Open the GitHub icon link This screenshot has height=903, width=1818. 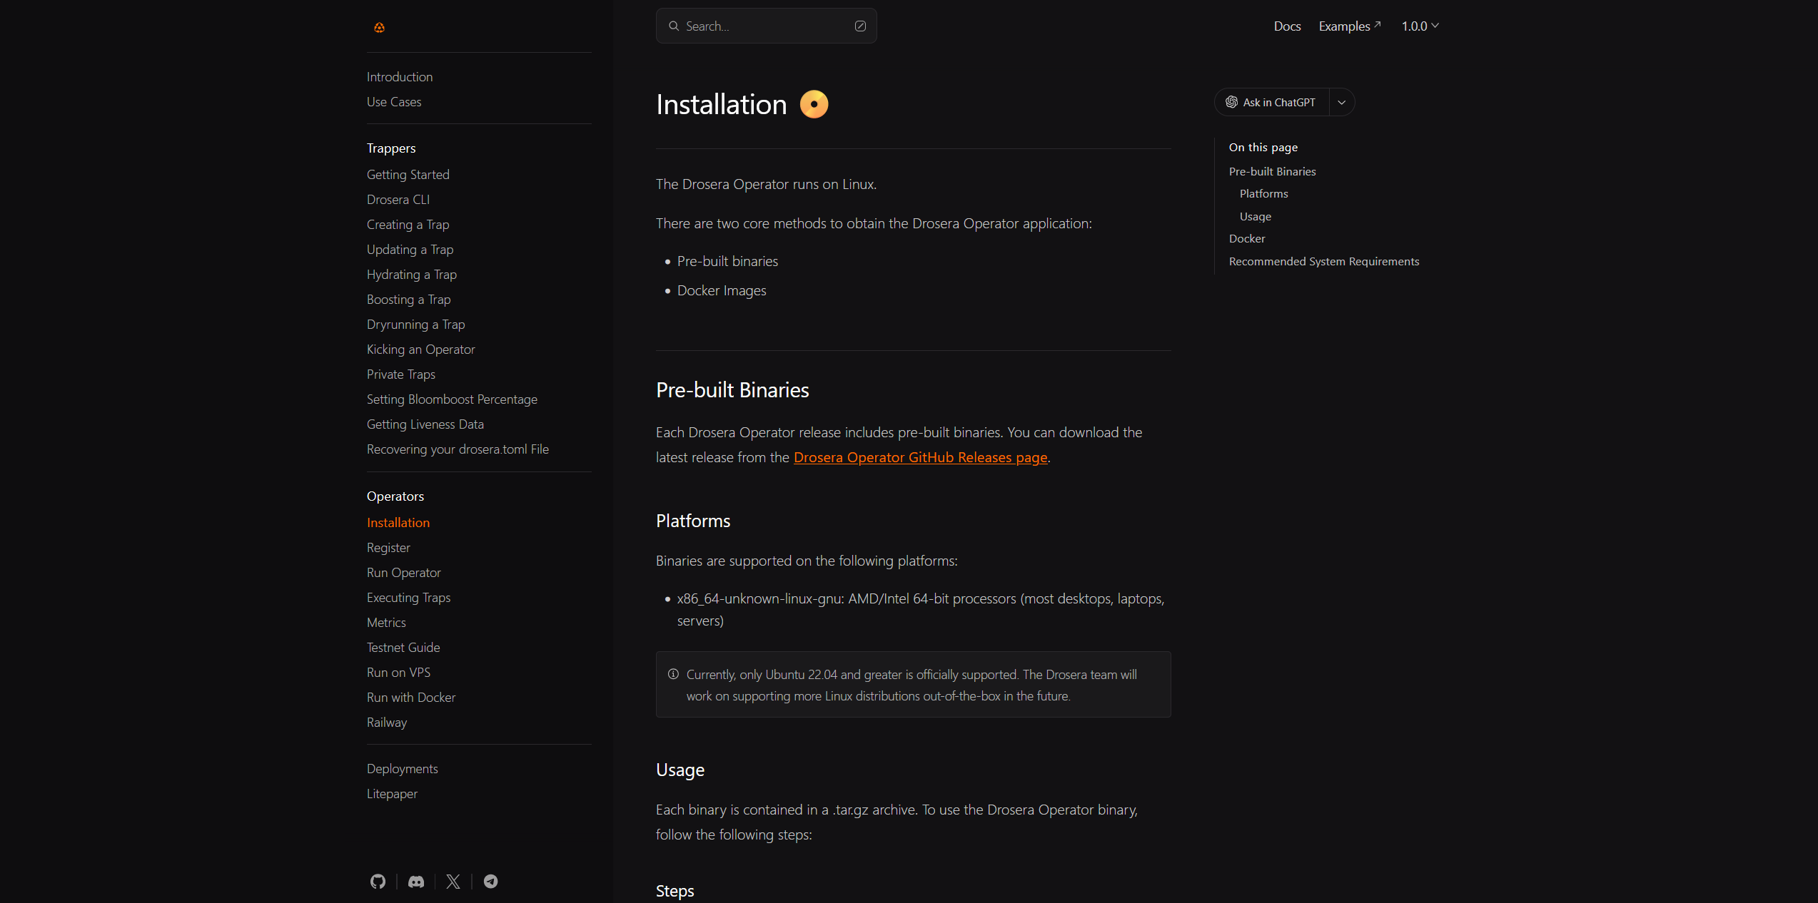point(378,882)
